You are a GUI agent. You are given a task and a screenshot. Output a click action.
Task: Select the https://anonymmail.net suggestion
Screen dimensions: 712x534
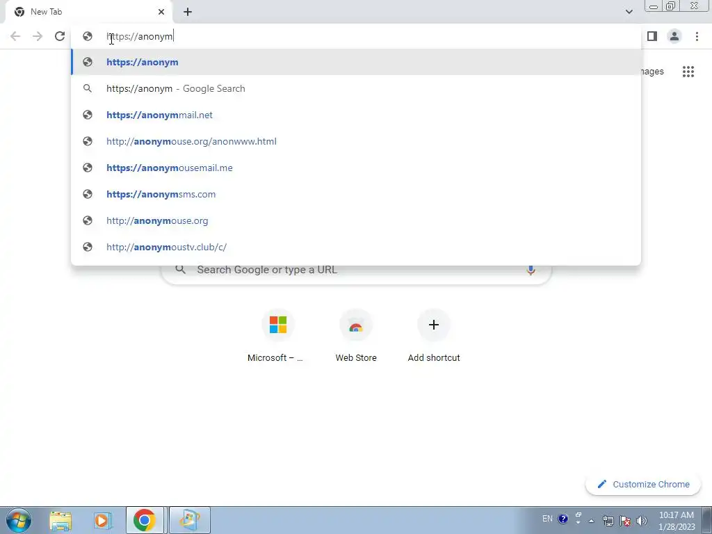[x=356, y=115]
